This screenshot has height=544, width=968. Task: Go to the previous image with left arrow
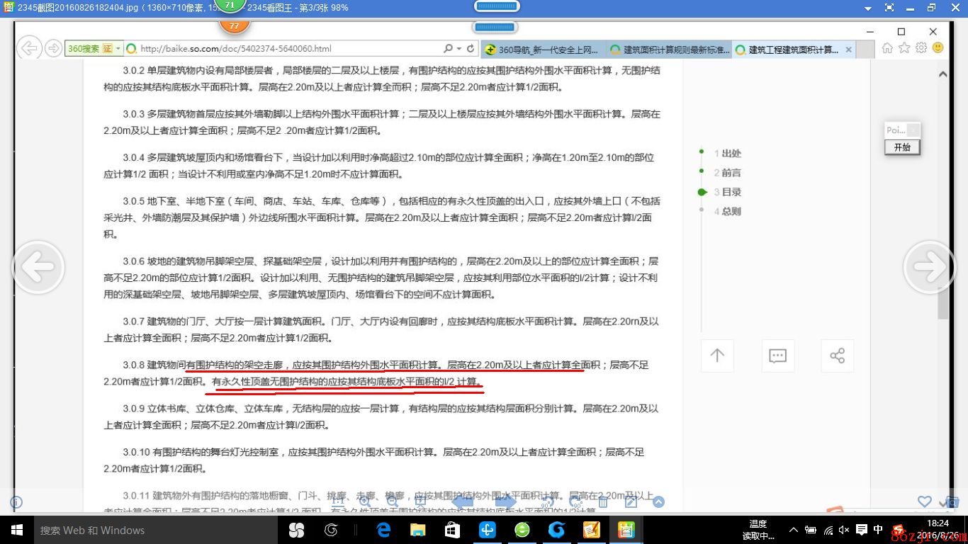pyautogui.click(x=38, y=266)
